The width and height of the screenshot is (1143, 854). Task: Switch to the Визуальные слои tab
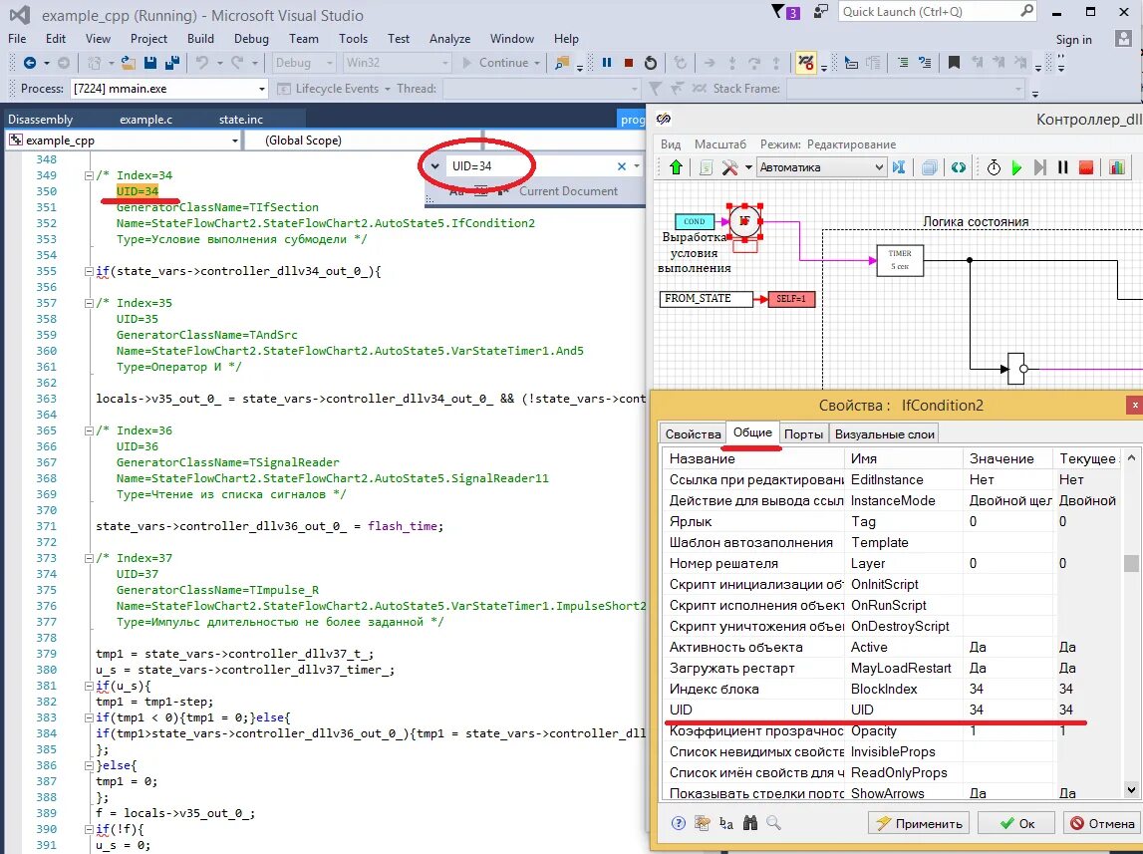pyautogui.click(x=884, y=434)
